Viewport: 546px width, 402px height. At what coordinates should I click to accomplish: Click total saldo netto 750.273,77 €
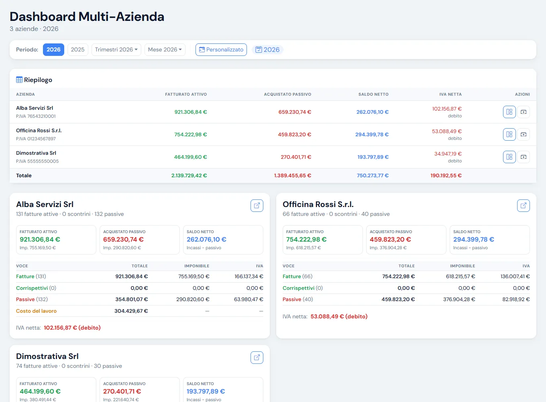[373, 176]
